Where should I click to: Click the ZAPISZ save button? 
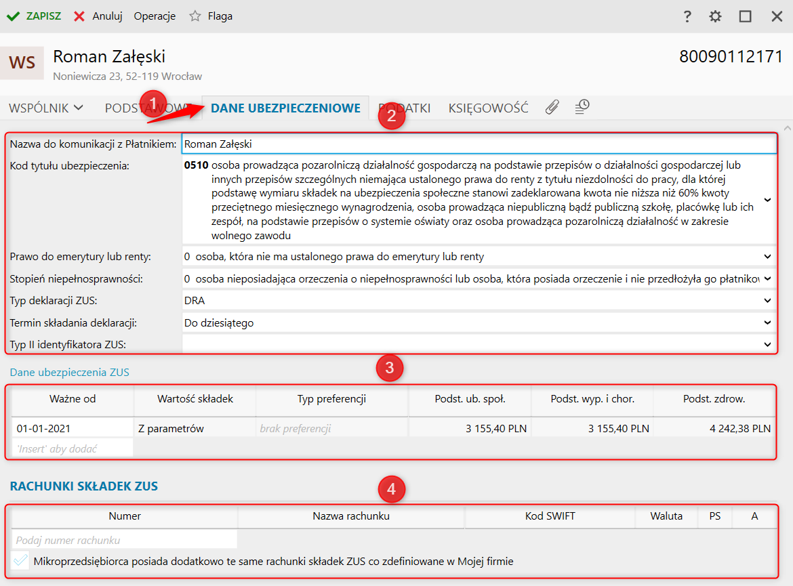tap(34, 16)
